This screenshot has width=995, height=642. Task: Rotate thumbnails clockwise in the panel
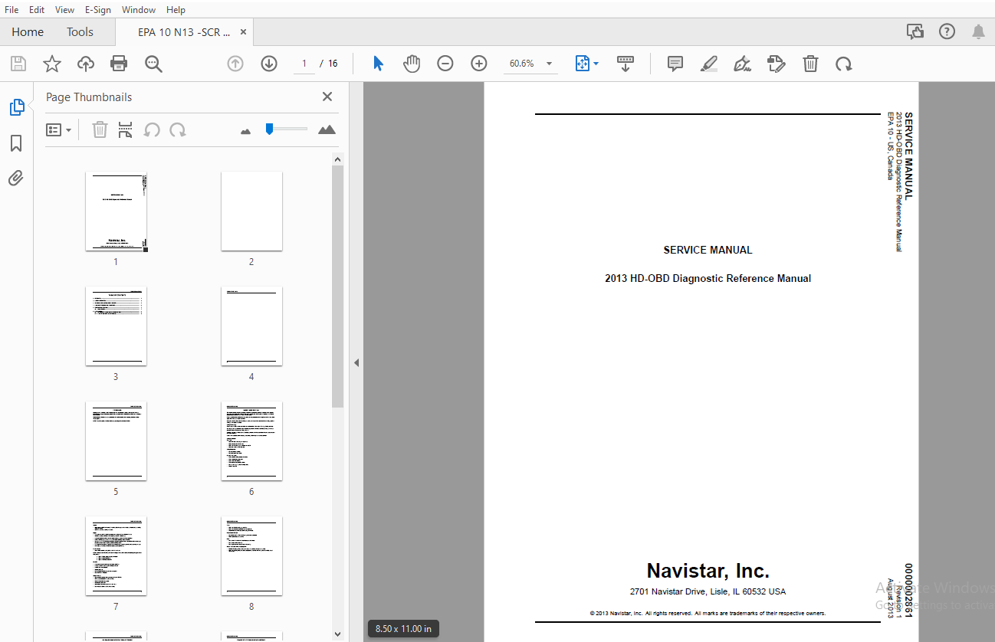(x=178, y=129)
